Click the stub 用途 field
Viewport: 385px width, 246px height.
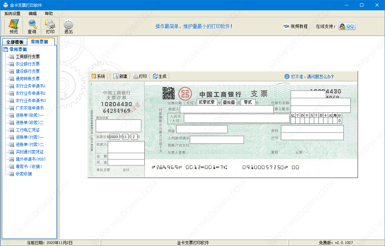pyautogui.click(x=126, y=162)
